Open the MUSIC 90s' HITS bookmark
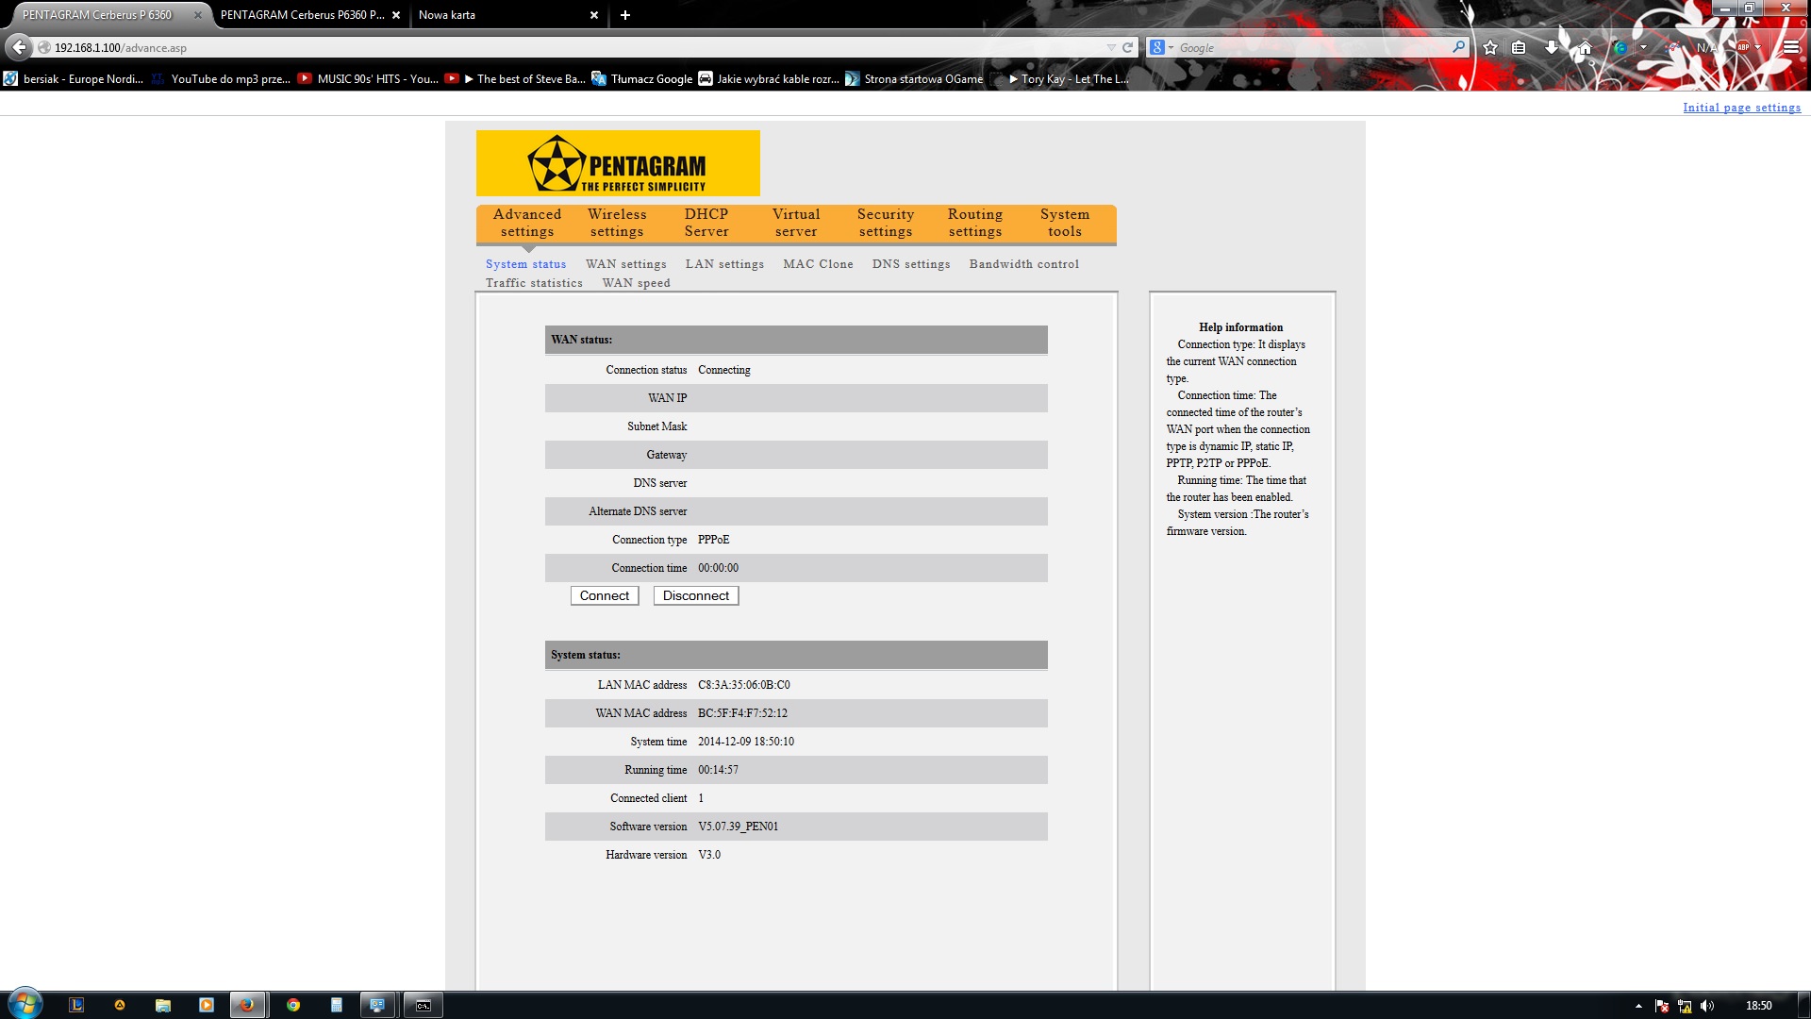1811x1019 pixels. 368,79
